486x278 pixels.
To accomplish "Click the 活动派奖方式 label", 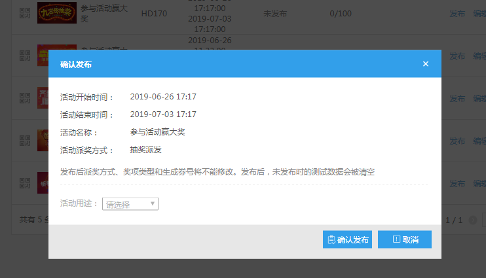I will click(86, 150).
